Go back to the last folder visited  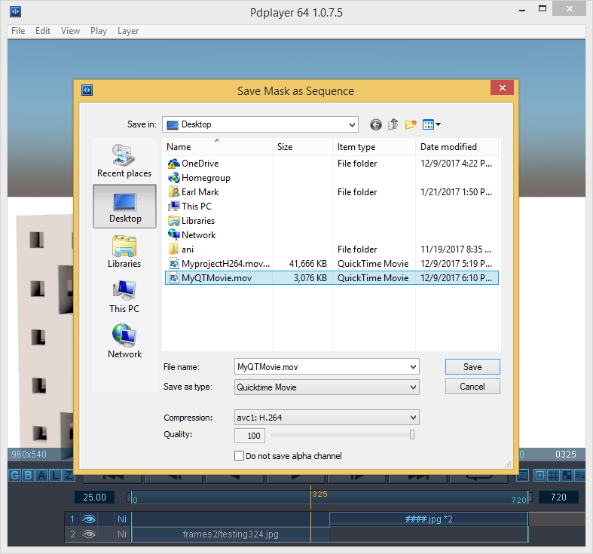pos(375,124)
